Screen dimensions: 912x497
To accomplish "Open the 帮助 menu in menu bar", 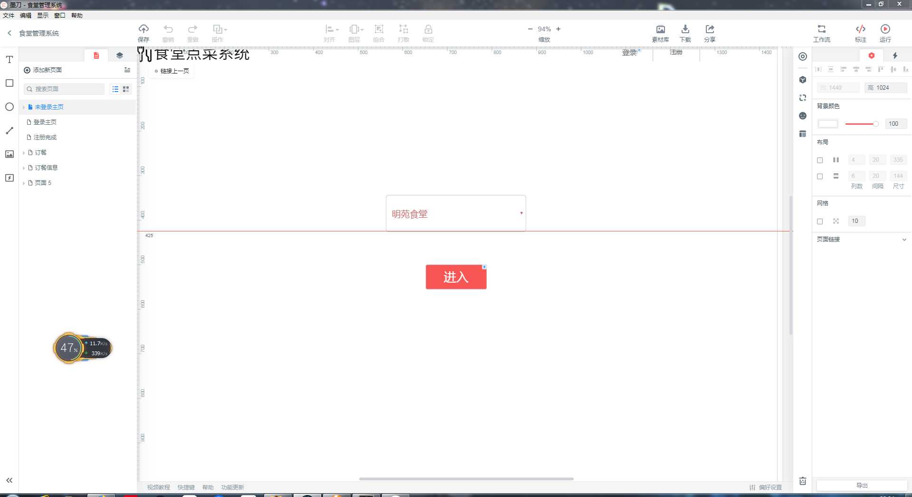I will (77, 16).
